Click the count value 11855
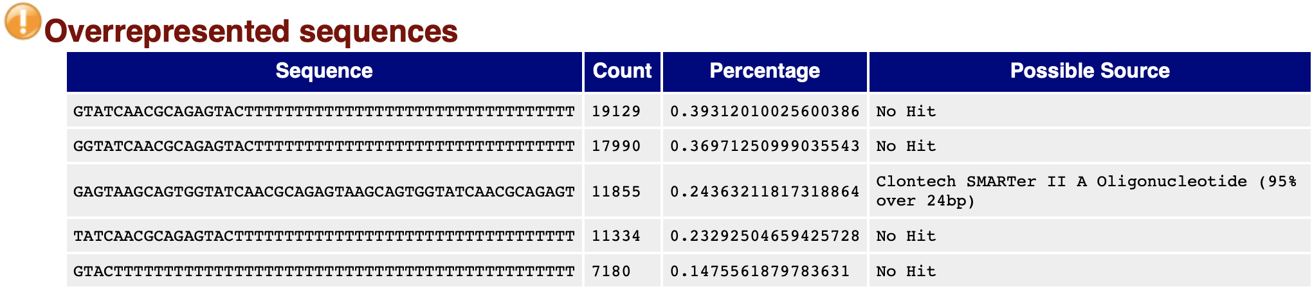 [x=616, y=191]
